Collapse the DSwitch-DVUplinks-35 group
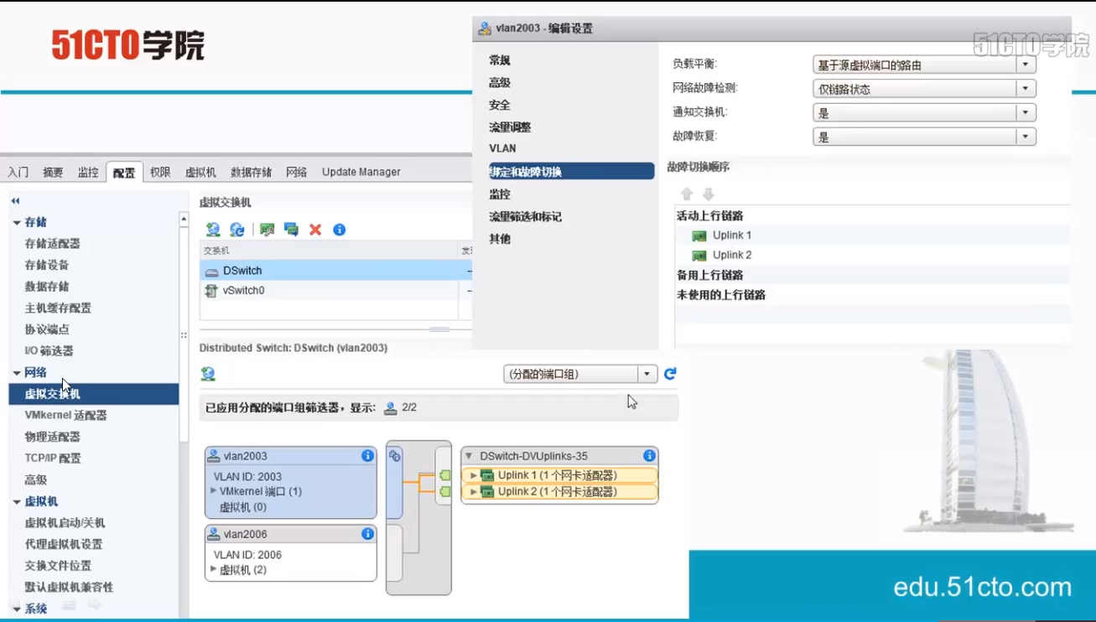 click(467, 456)
